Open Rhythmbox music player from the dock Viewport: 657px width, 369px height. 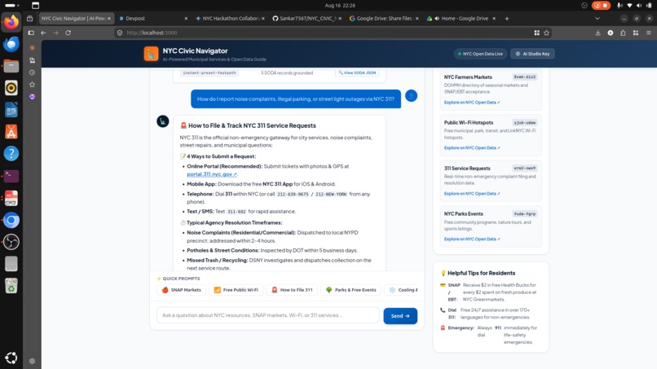click(11, 88)
